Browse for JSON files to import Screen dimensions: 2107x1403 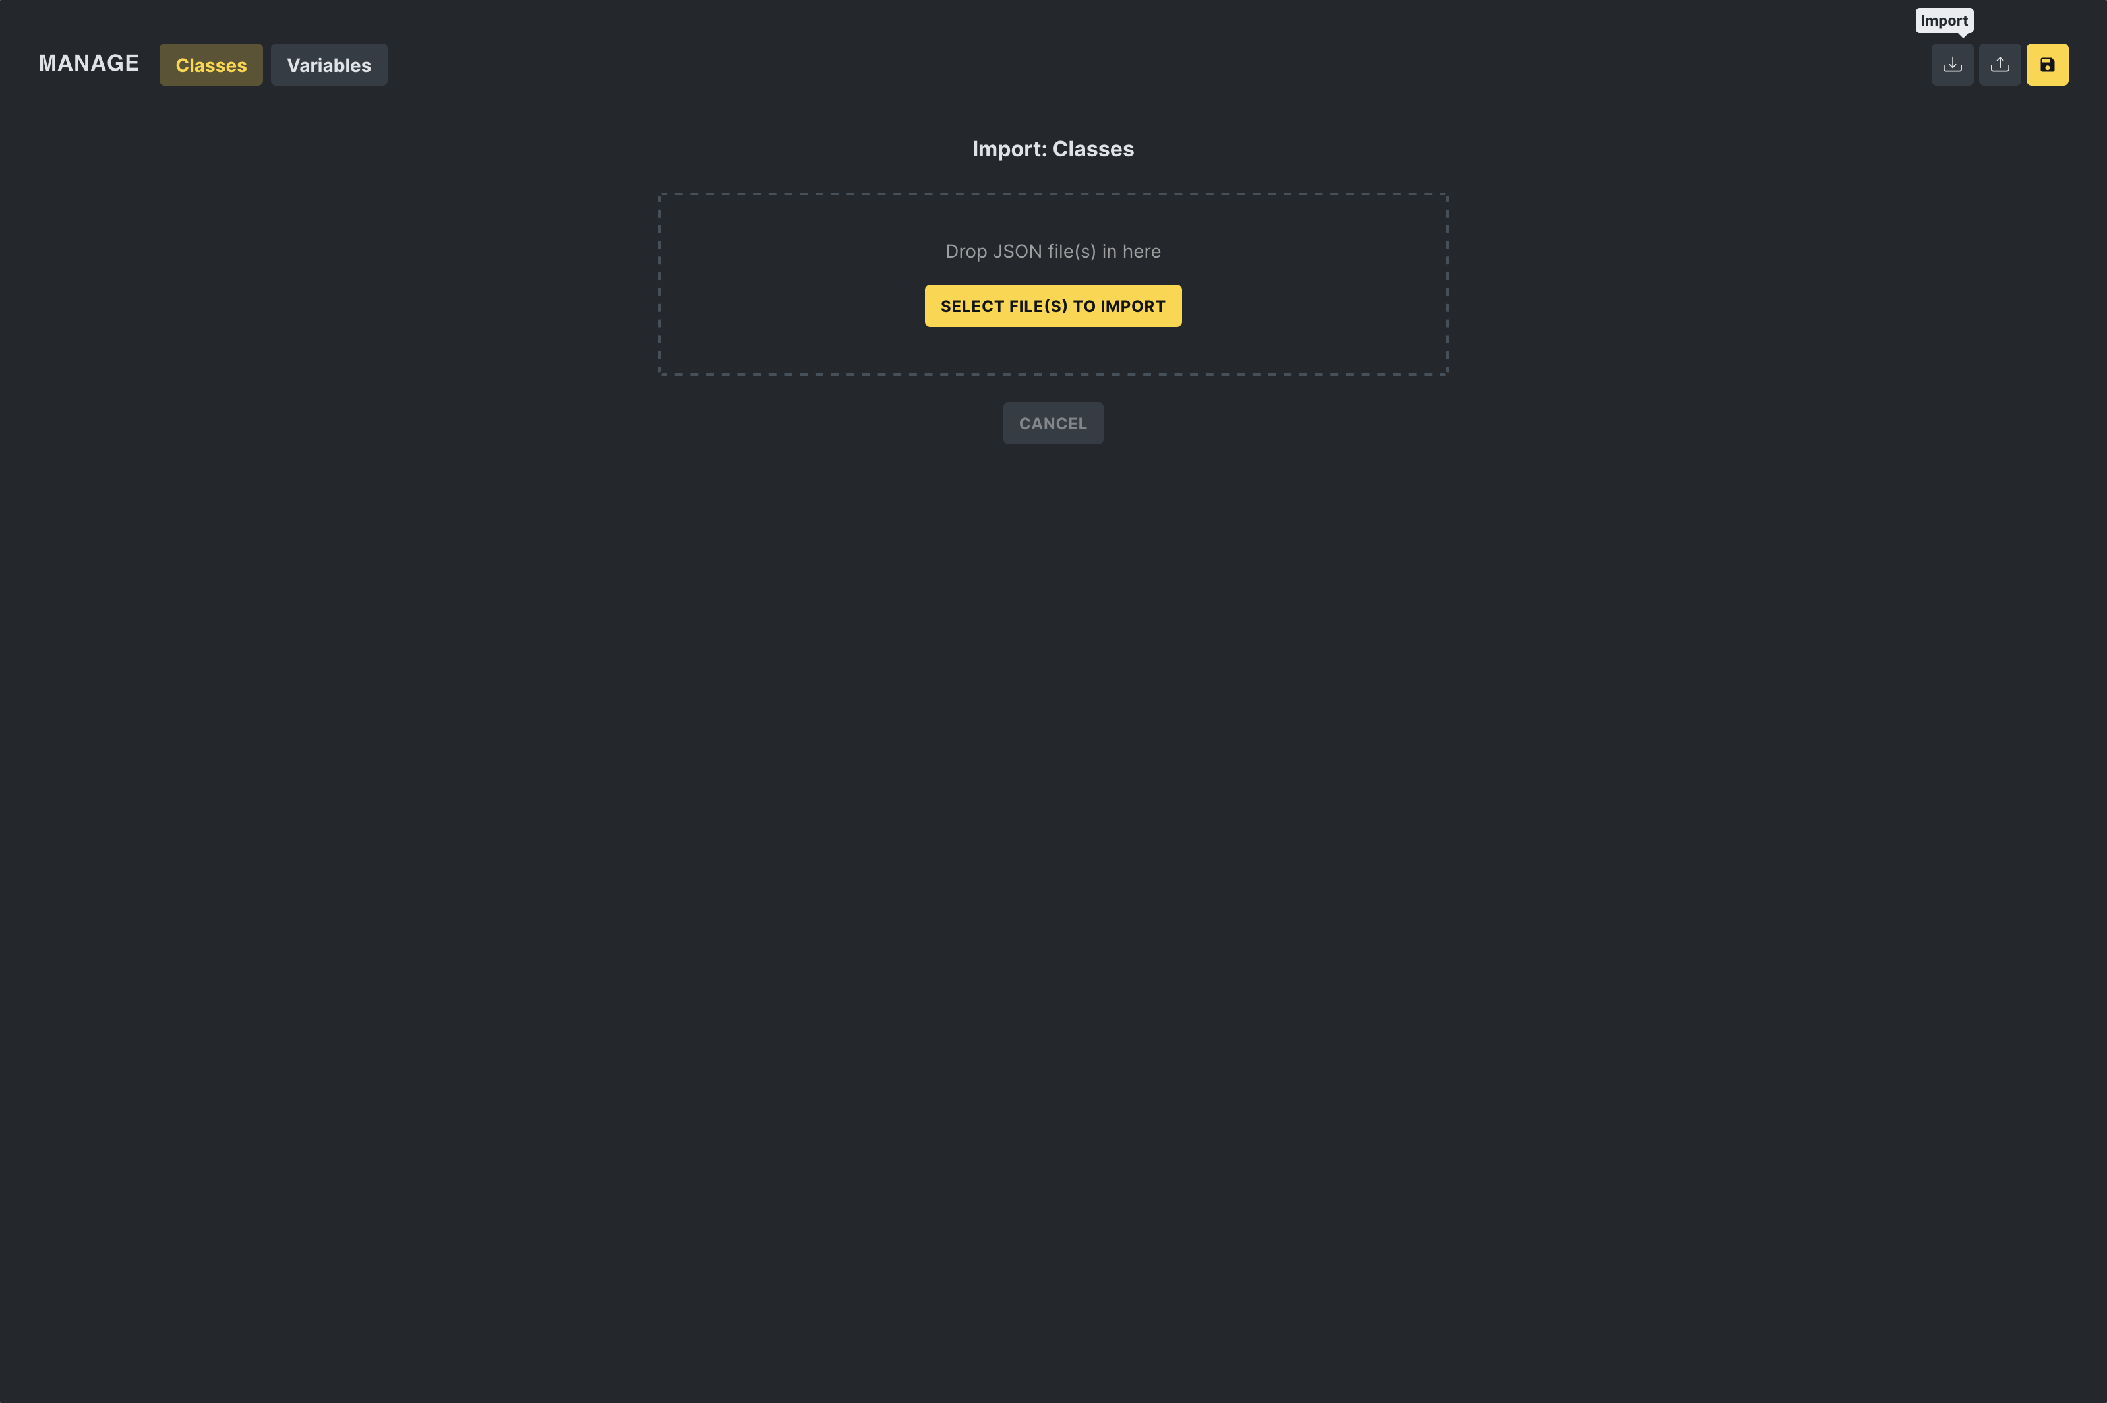[x=1052, y=306]
